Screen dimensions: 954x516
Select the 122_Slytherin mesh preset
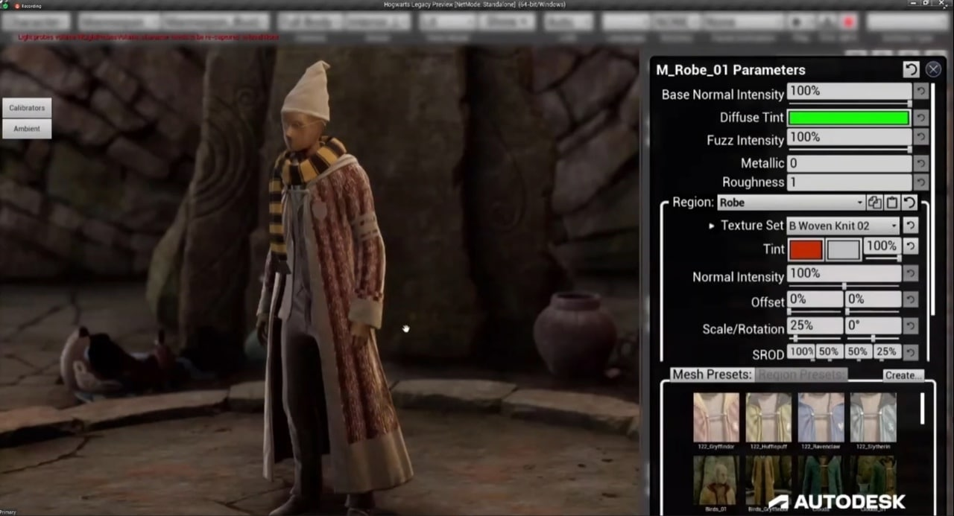[874, 421]
